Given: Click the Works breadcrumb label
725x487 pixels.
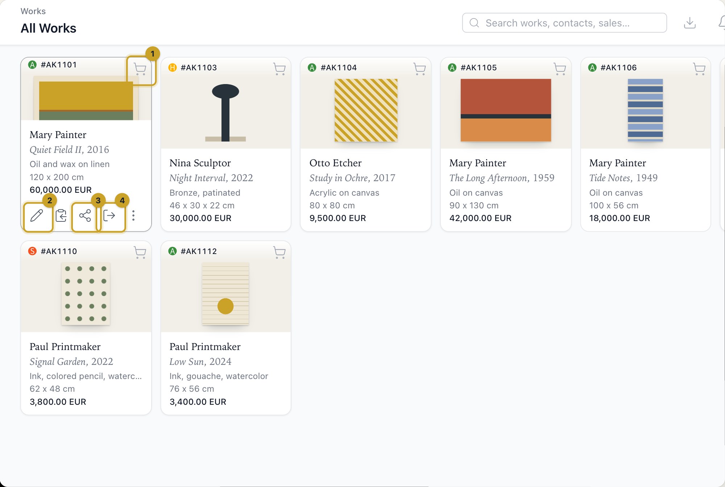Looking at the screenshot, I should tap(33, 11).
